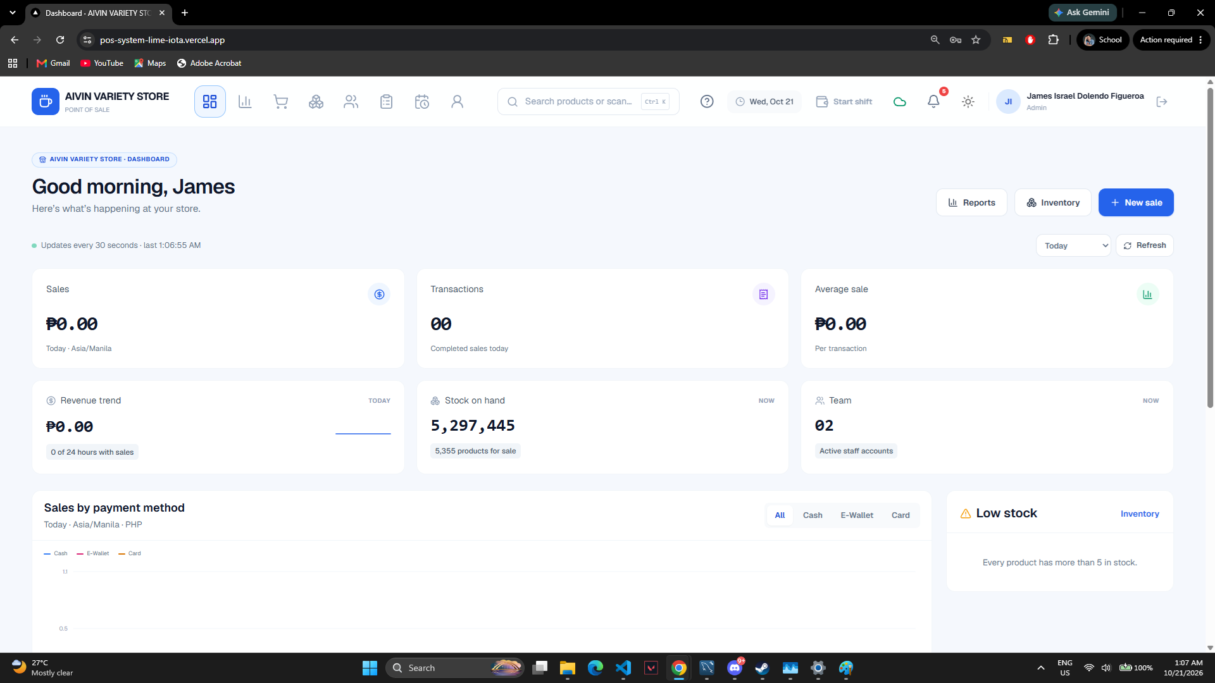Open the help question-mark icon
The width and height of the screenshot is (1215, 683).
pyautogui.click(x=707, y=102)
